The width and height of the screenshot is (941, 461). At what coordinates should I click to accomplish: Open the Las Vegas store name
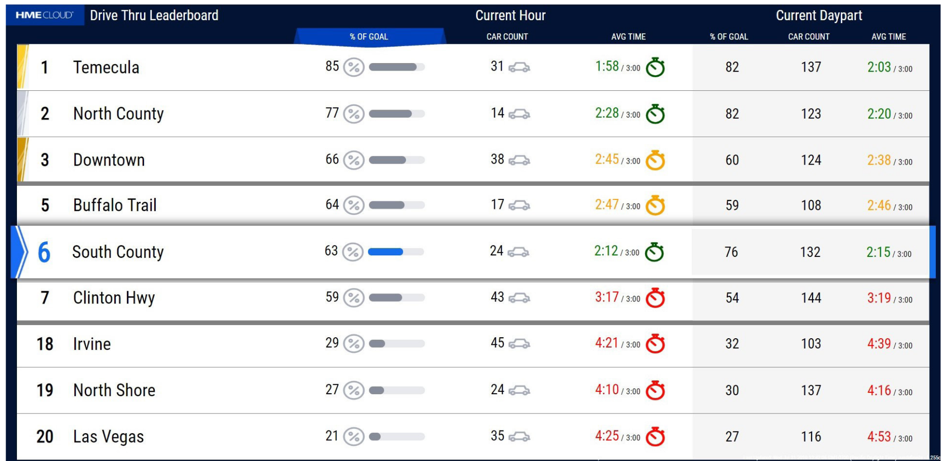[x=109, y=437]
